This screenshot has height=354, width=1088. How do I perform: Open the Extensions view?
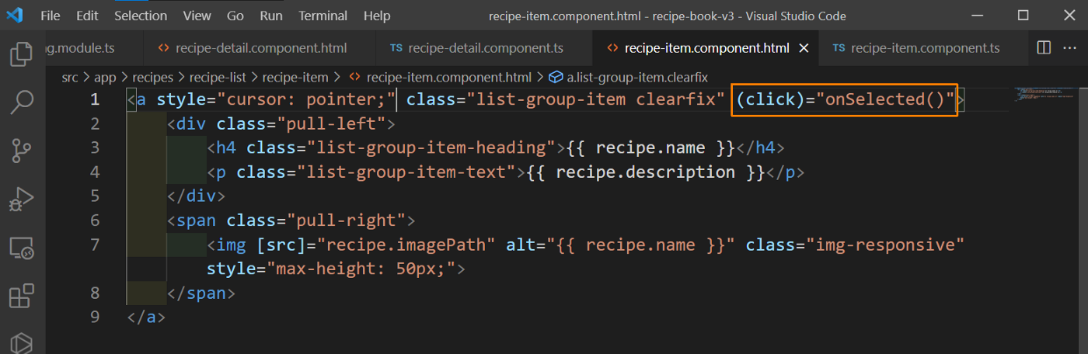click(20, 297)
